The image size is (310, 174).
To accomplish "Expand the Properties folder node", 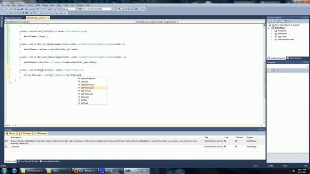I will click(x=272, y=31).
